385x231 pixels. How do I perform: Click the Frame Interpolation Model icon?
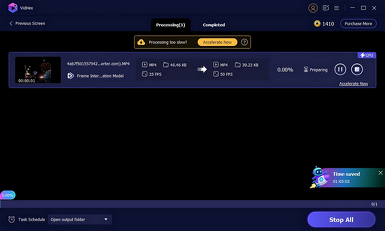pos(70,76)
